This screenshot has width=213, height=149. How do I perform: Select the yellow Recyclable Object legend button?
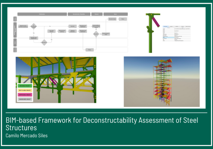25,90
